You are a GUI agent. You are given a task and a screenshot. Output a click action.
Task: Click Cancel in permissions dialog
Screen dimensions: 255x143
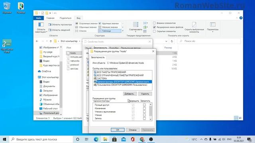click(133, 130)
